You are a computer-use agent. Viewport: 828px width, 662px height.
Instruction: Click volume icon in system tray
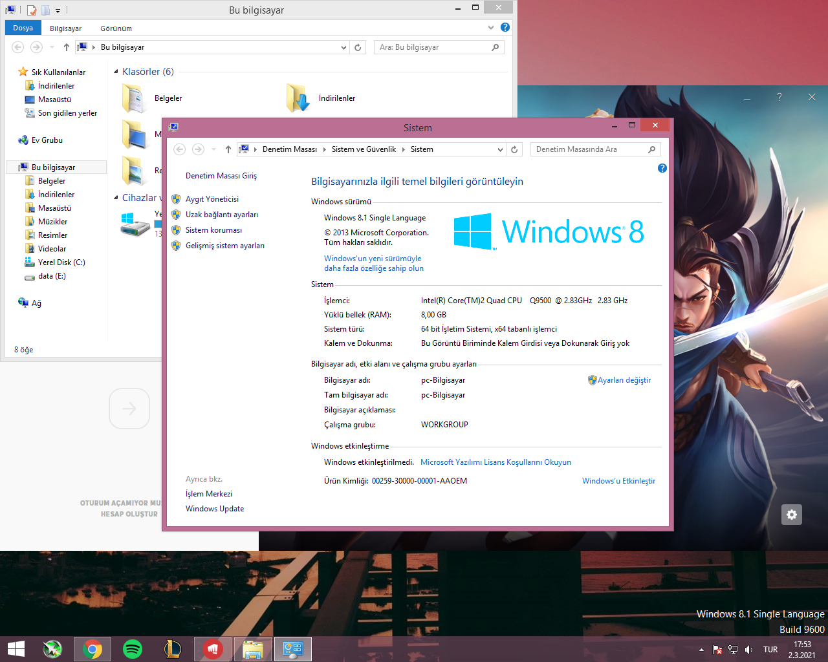point(748,650)
